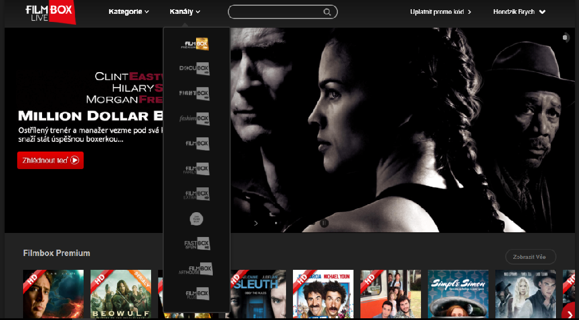
Task: Open the Kategorie dropdown menu
Action: (129, 12)
